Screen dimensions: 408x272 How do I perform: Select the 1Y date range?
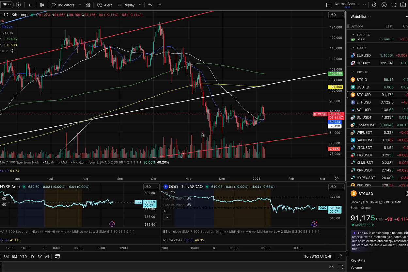click(x=32, y=257)
